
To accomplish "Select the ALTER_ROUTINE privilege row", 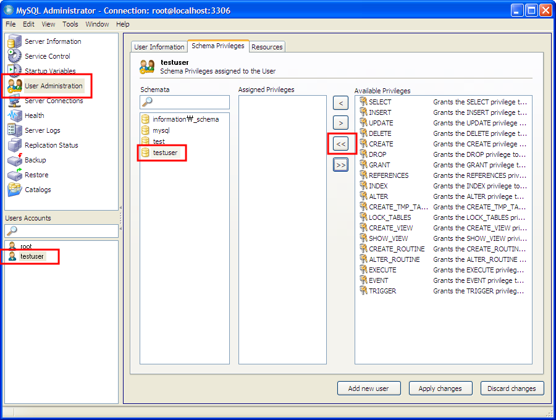I will [x=443, y=259].
